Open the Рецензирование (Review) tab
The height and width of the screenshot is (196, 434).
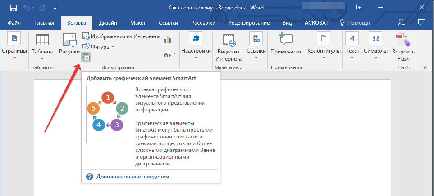coord(249,23)
